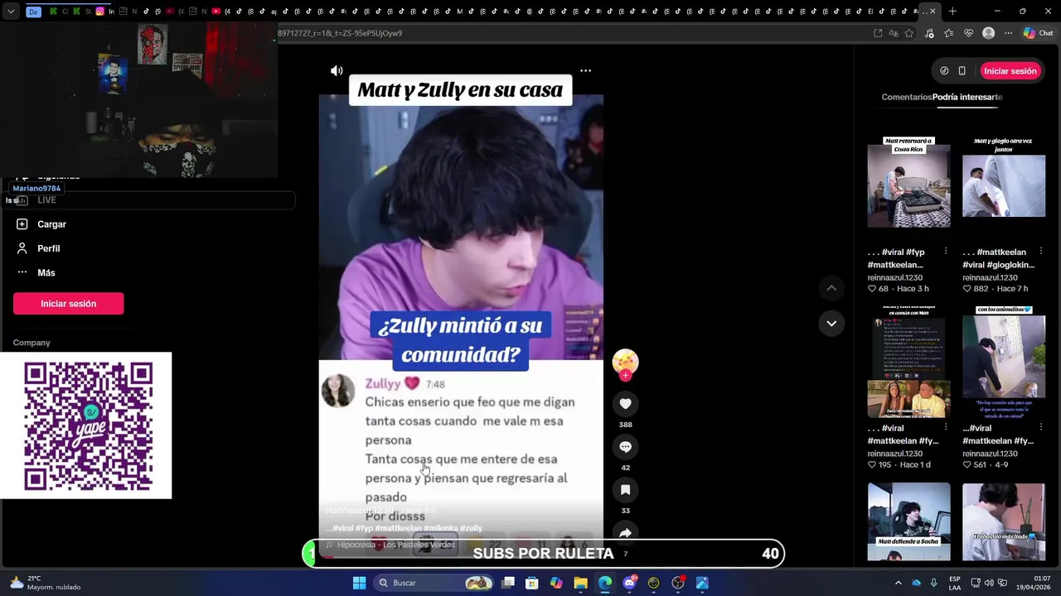The image size is (1061, 596).
Task: Follow the creator via avatar plus badge
Action: [x=626, y=376]
